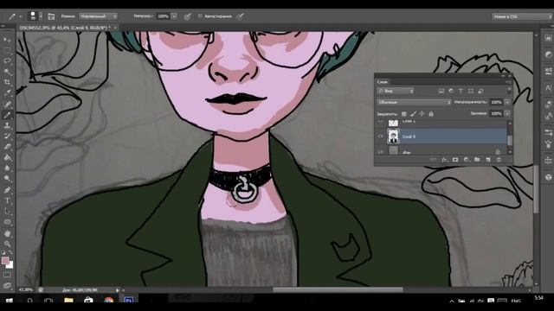Toggle lock image pixels
Screen dimensions: 554x311
coord(413,114)
